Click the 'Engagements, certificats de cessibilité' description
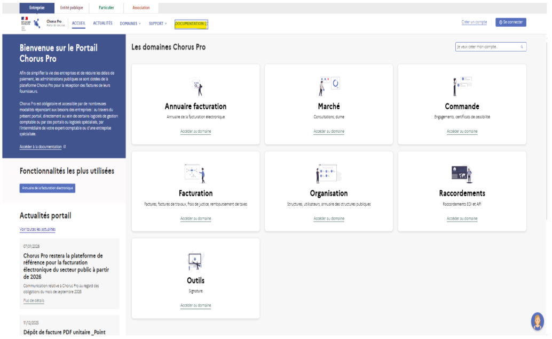Viewport: 552px width, 339px height. (x=462, y=117)
